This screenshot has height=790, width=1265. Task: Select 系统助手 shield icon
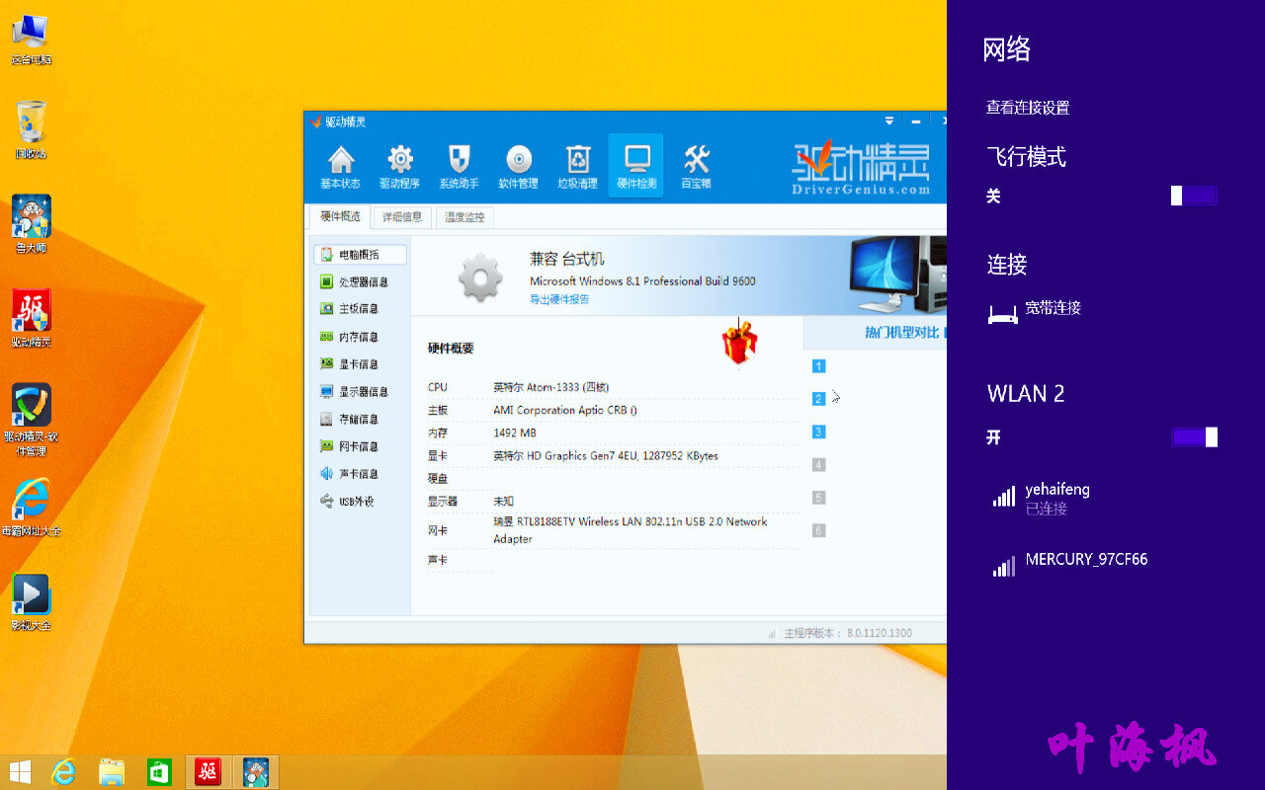pyautogui.click(x=459, y=167)
